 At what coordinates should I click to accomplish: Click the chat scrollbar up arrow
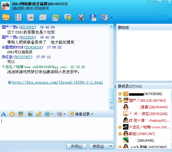point(111,27)
